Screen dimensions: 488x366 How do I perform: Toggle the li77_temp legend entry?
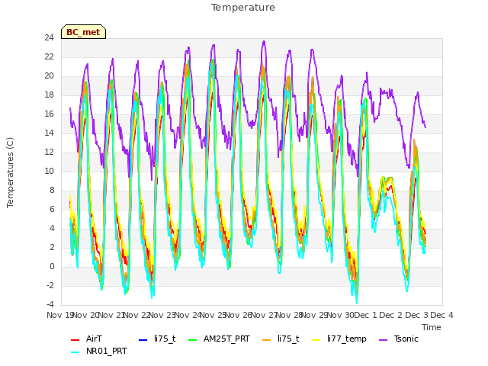[x=339, y=339]
